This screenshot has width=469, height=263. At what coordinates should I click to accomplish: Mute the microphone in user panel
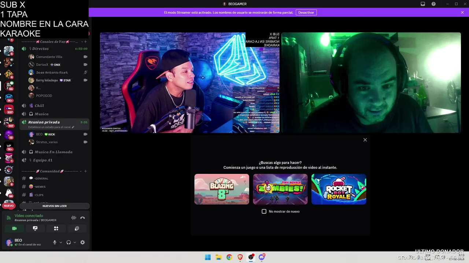point(55,242)
